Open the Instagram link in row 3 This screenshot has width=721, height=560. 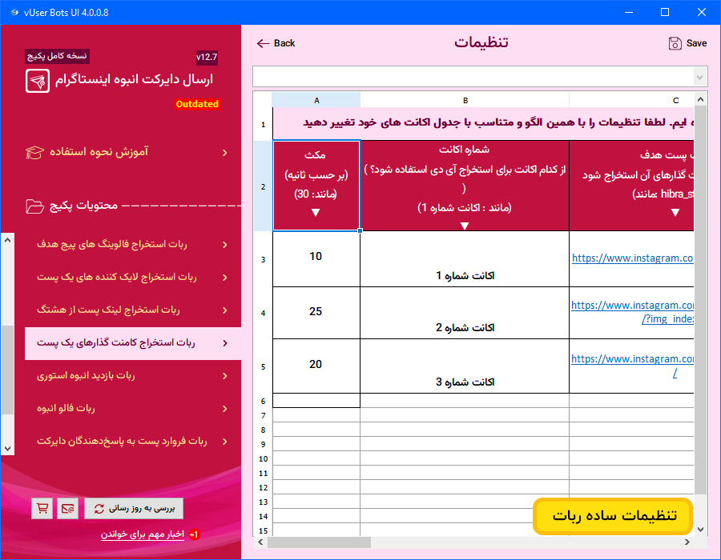point(632,258)
